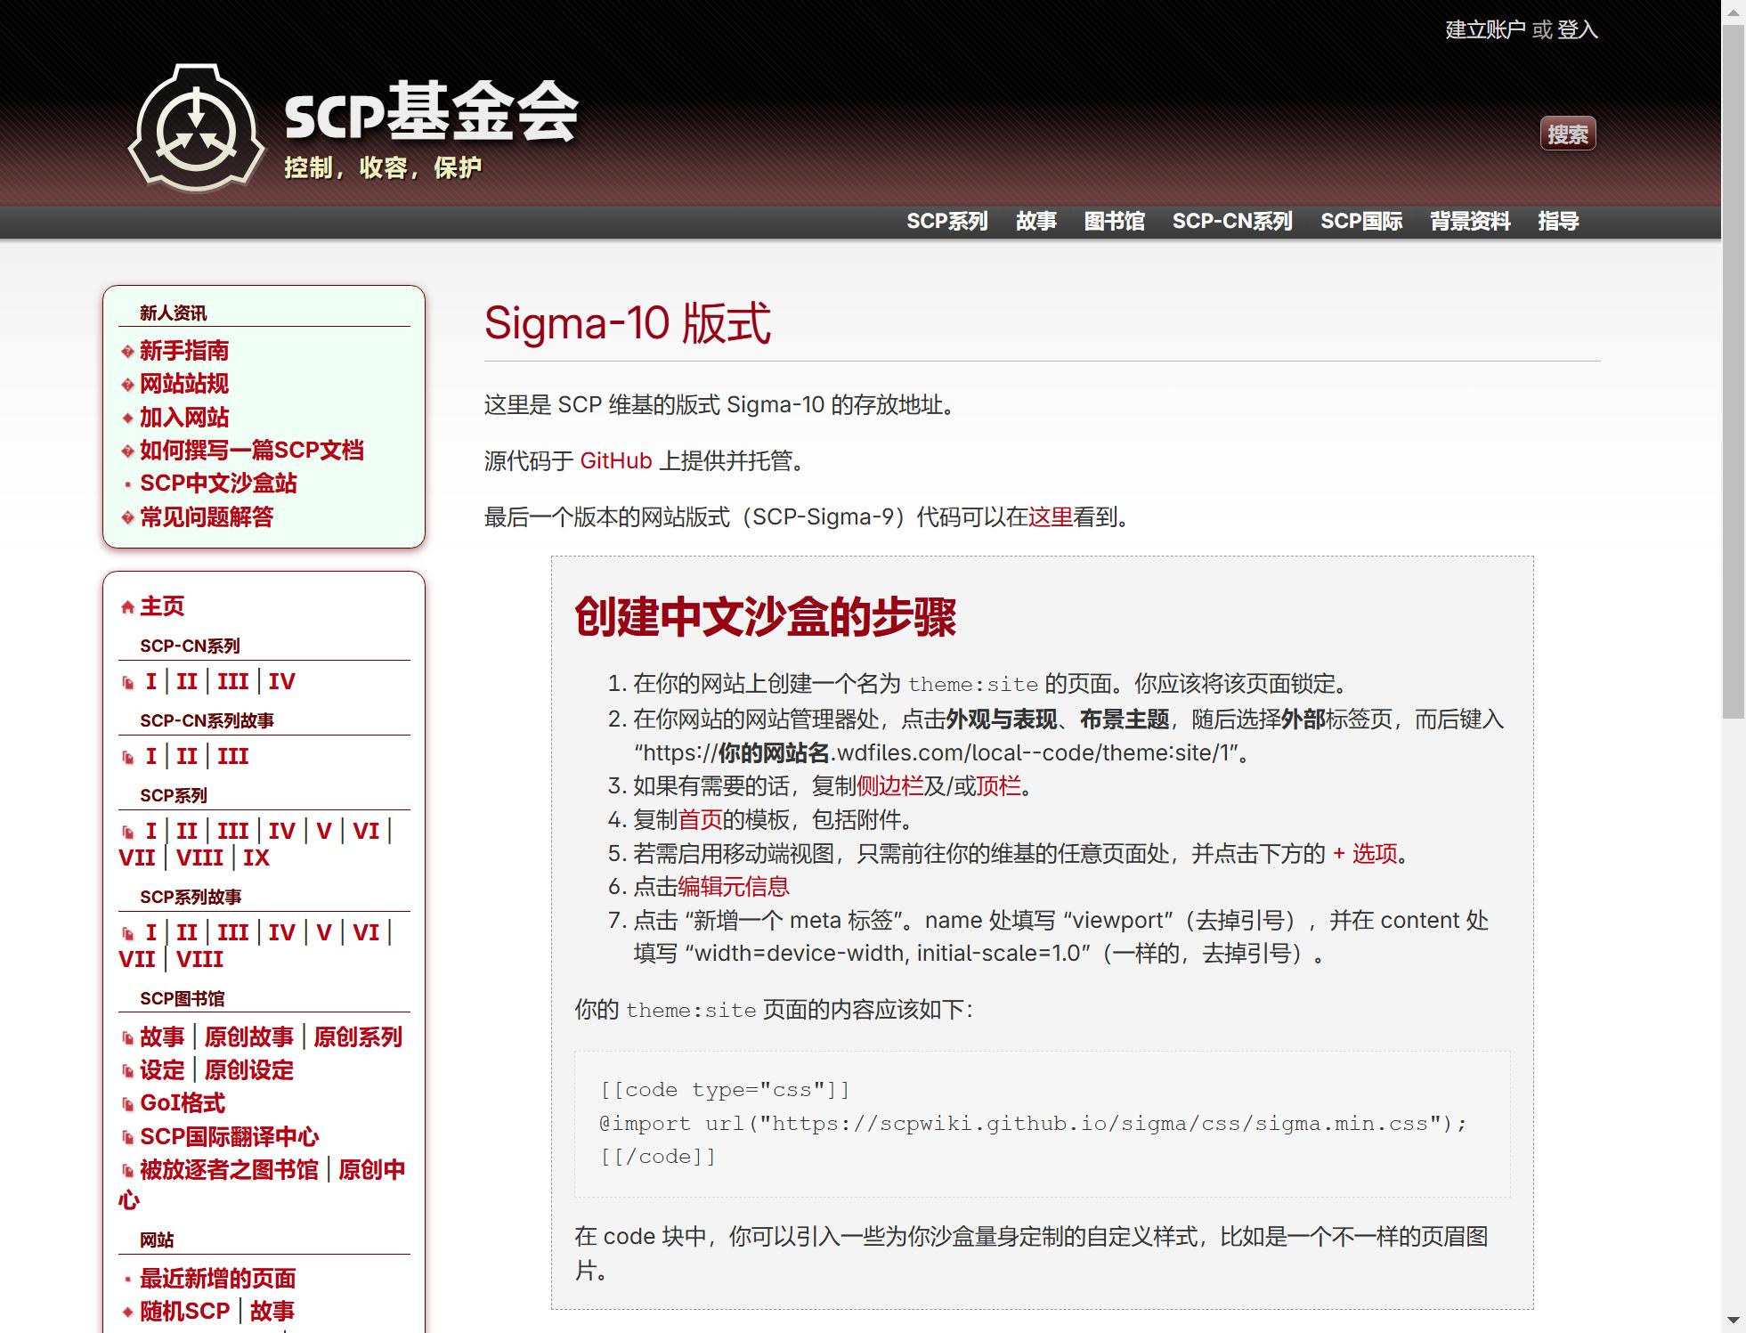Click the icon beside SCP国际翻译中心
The width and height of the screenshot is (1746, 1333).
pyautogui.click(x=127, y=1138)
